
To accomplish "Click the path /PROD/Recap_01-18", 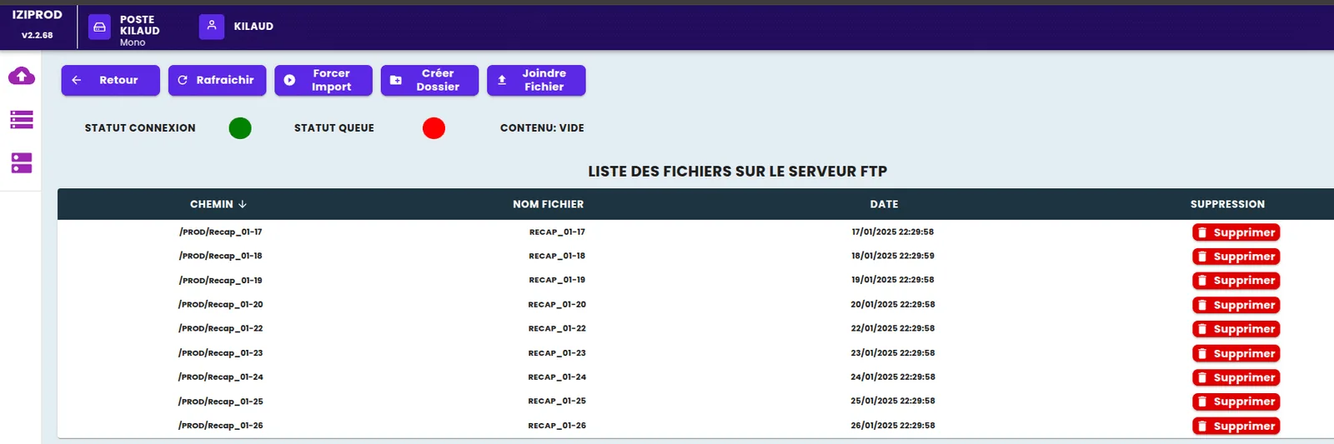I will pos(221,257).
